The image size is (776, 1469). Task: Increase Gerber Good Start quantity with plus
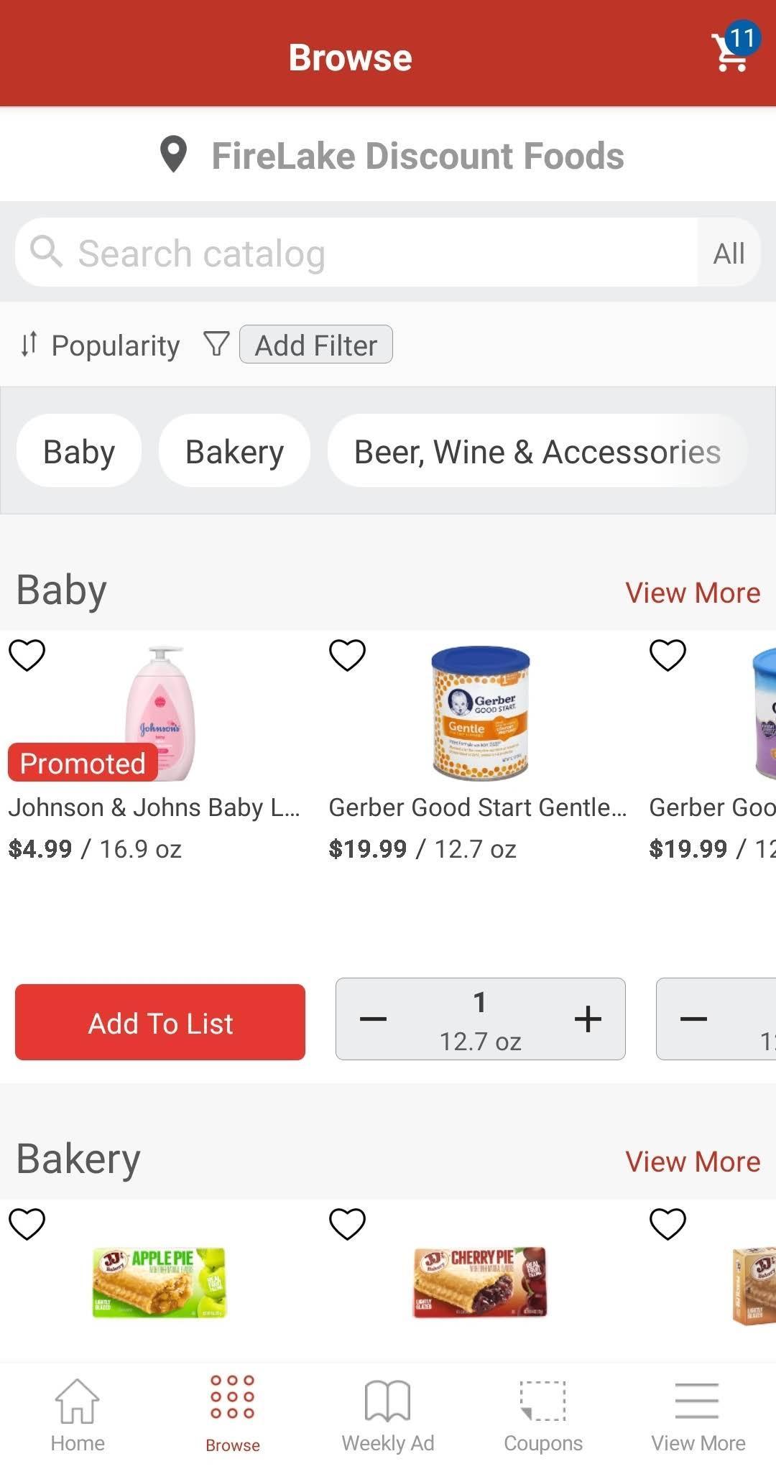(x=588, y=1019)
